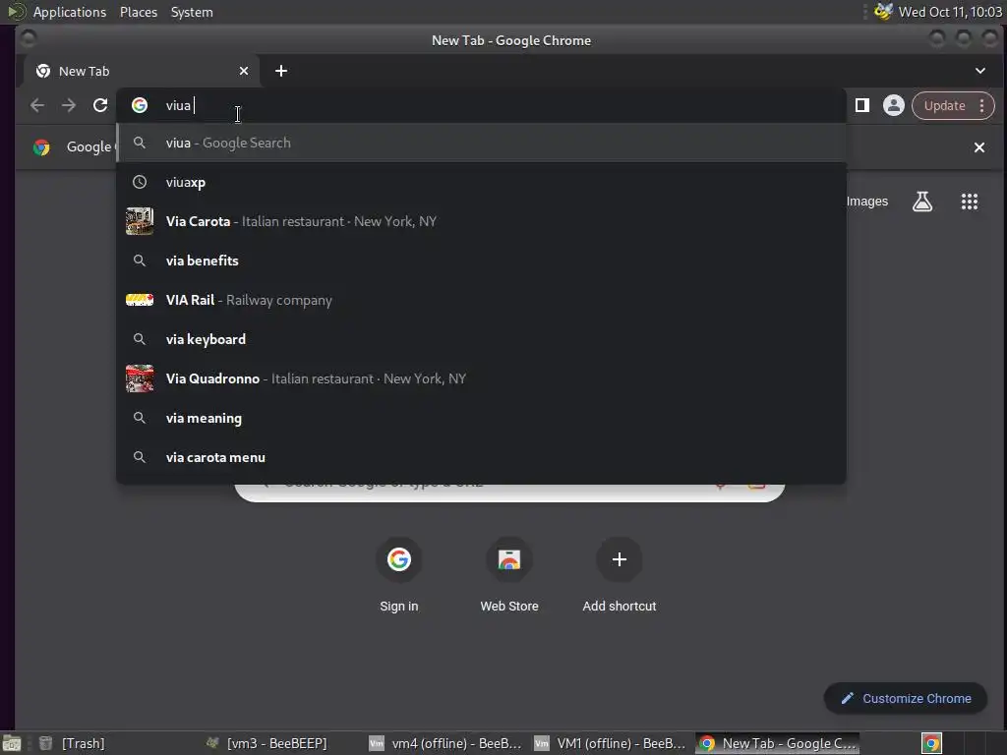Click the Chrome icon in the bottom tray
Screen dimensions: 1007x755
[931, 743]
